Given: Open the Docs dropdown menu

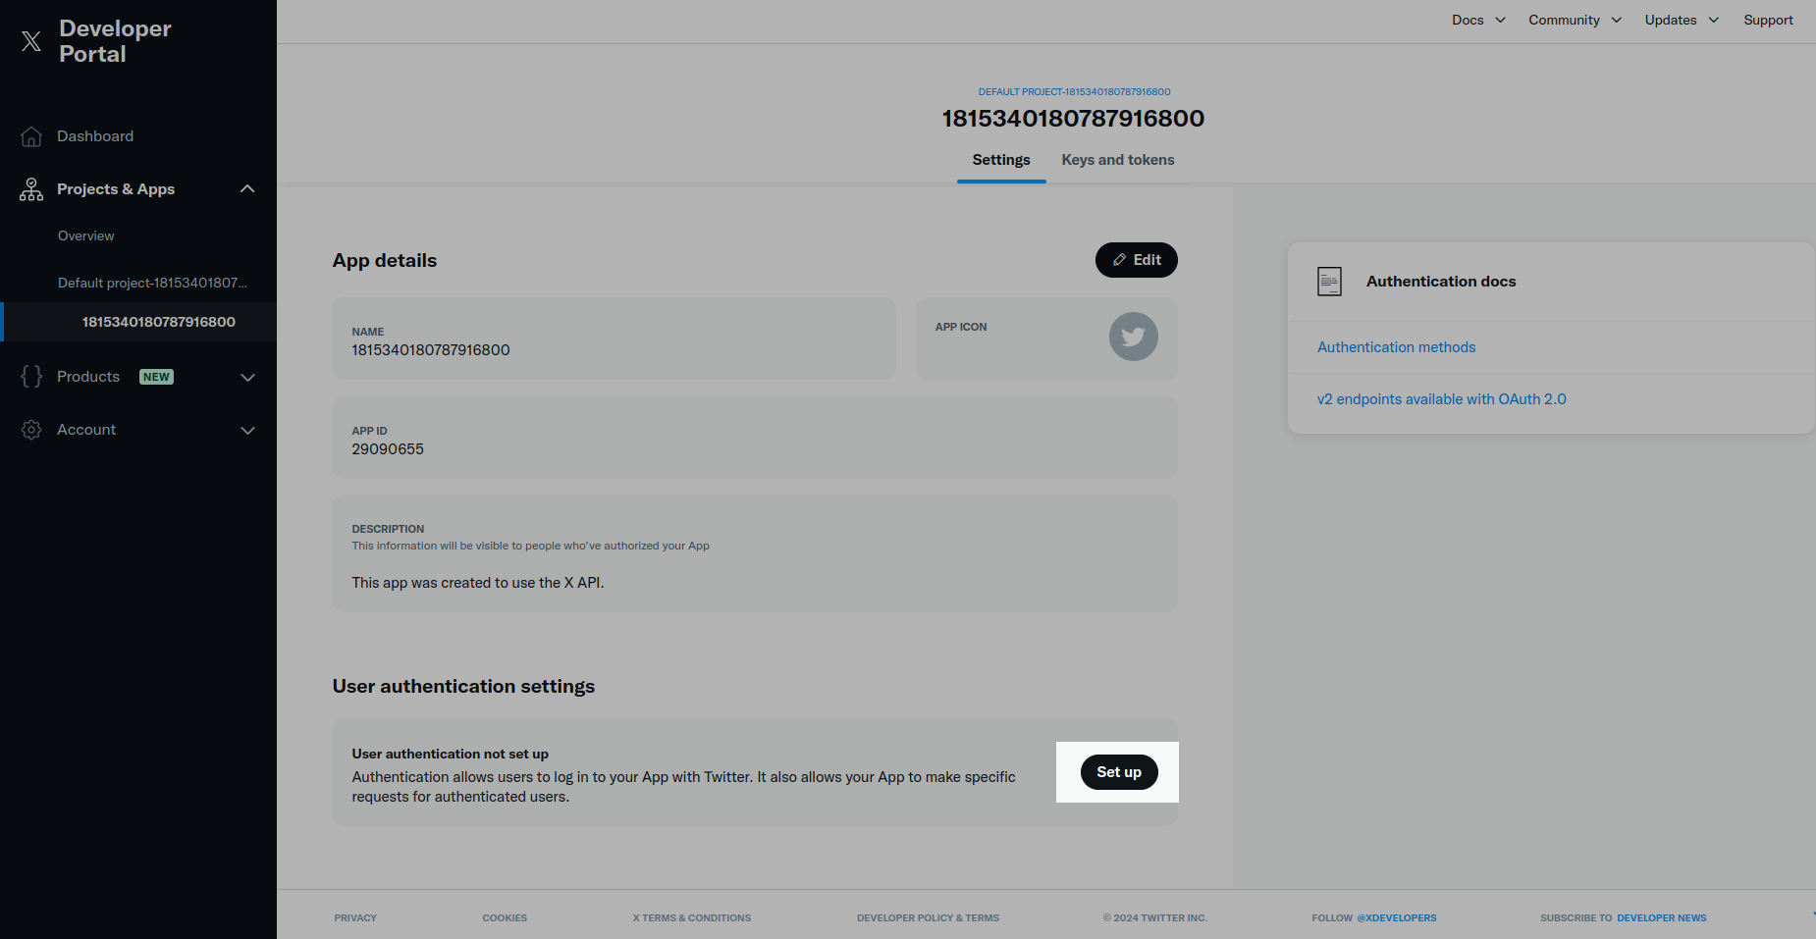Looking at the screenshot, I should tap(1478, 20).
